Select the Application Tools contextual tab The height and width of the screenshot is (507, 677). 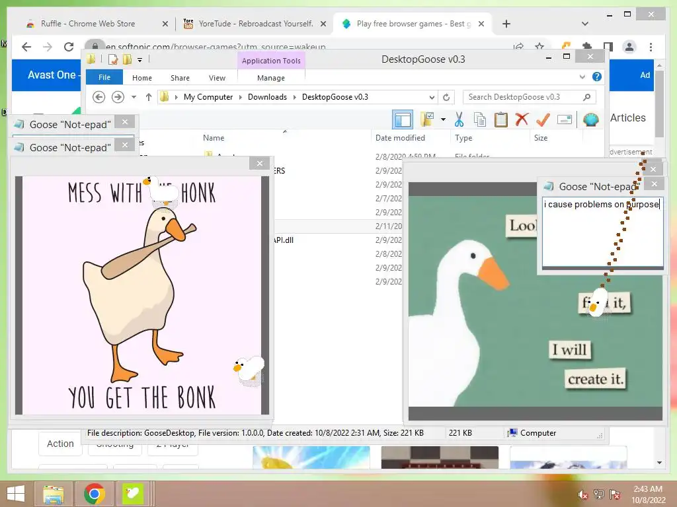(x=271, y=61)
